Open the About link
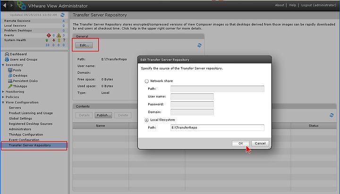Screen dimensions: 340x194 coord(279,5)
